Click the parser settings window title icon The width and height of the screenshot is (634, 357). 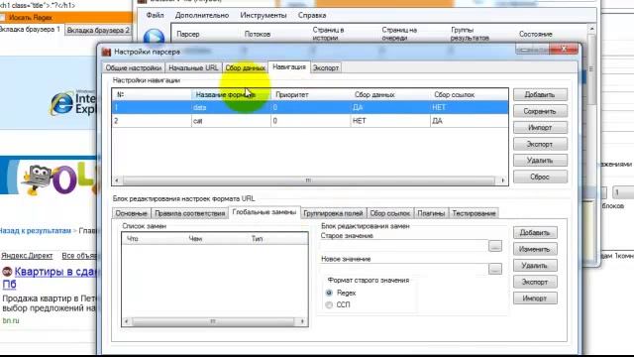click(106, 52)
